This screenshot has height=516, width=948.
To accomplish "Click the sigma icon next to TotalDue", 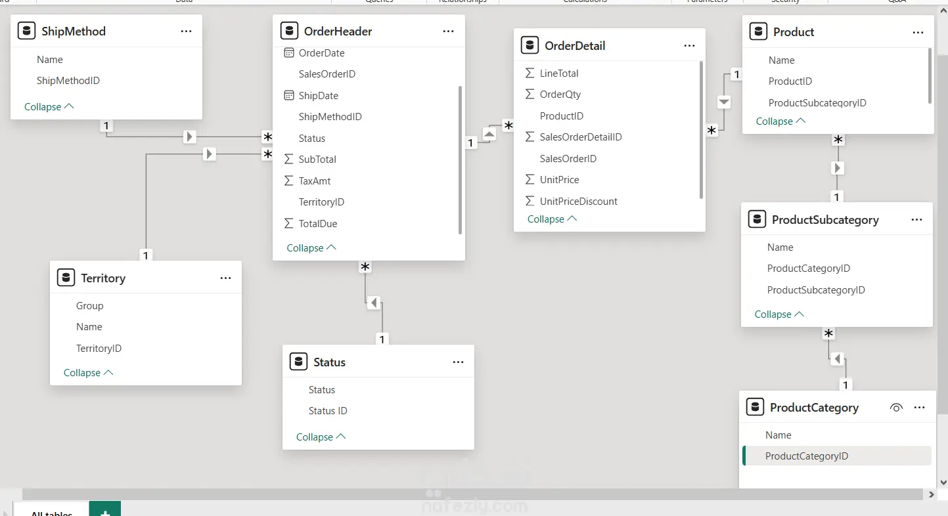I will tap(288, 224).
